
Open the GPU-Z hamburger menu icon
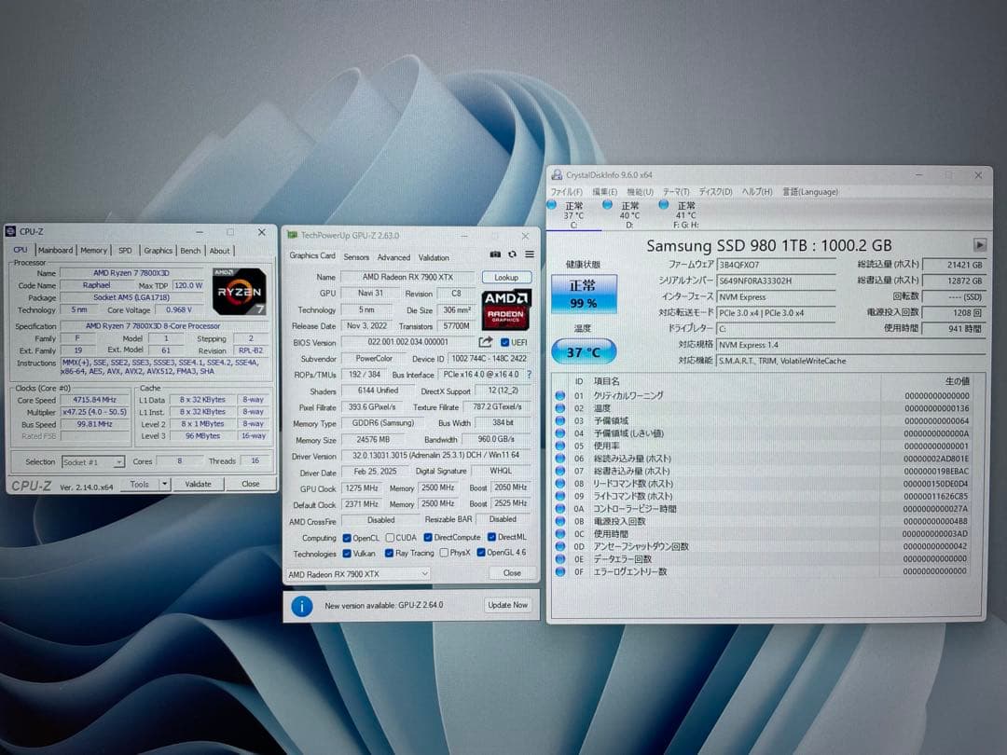(530, 254)
